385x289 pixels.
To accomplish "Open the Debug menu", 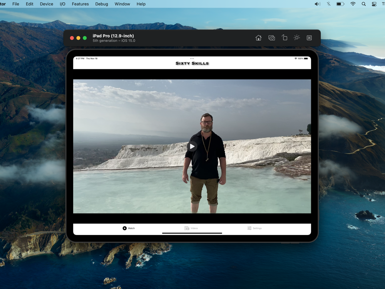I will click(102, 4).
